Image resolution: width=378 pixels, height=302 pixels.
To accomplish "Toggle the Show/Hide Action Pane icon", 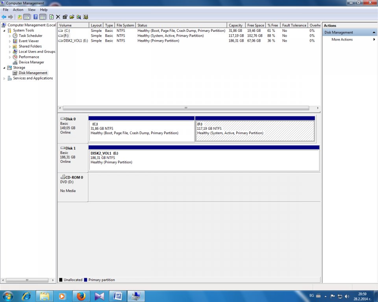I will (x=42, y=17).
